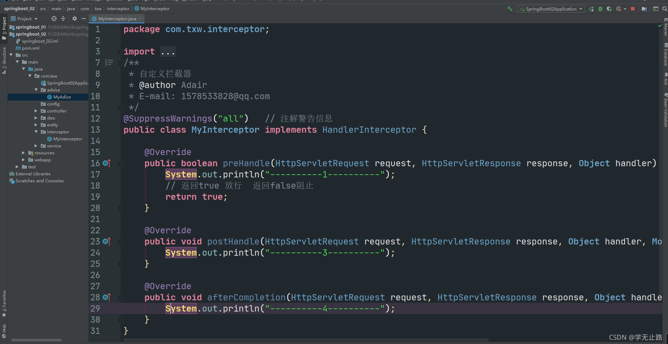The width and height of the screenshot is (668, 344).
Task: Expand the folded import block on line 3
Action: [120, 52]
